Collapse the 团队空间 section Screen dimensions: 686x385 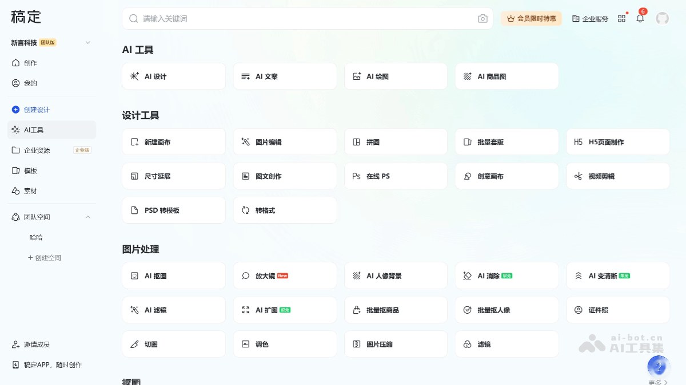(x=88, y=217)
